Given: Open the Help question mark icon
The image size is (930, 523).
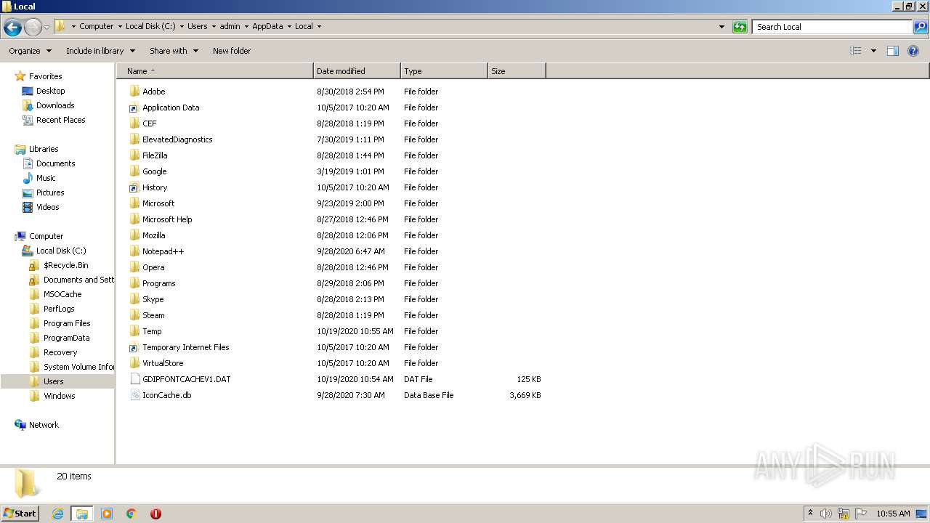Looking at the screenshot, I should (913, 51).
